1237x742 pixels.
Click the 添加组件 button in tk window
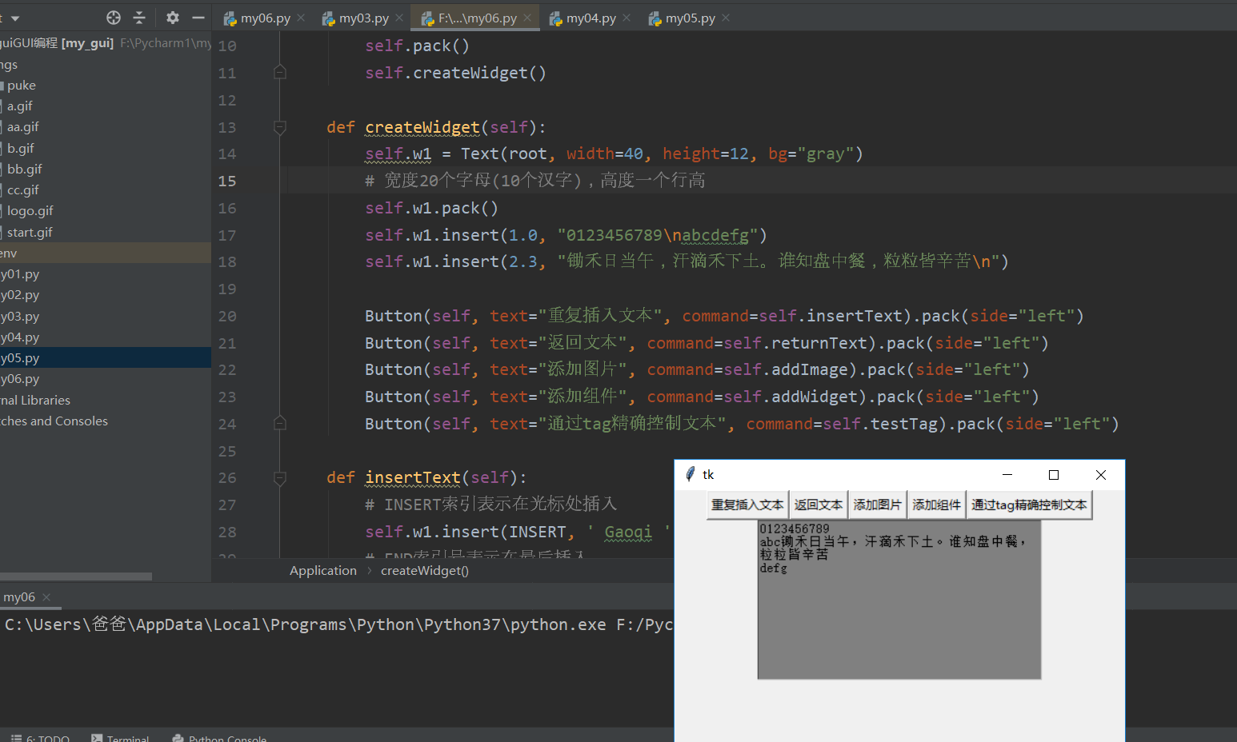(x=937, y=505)
